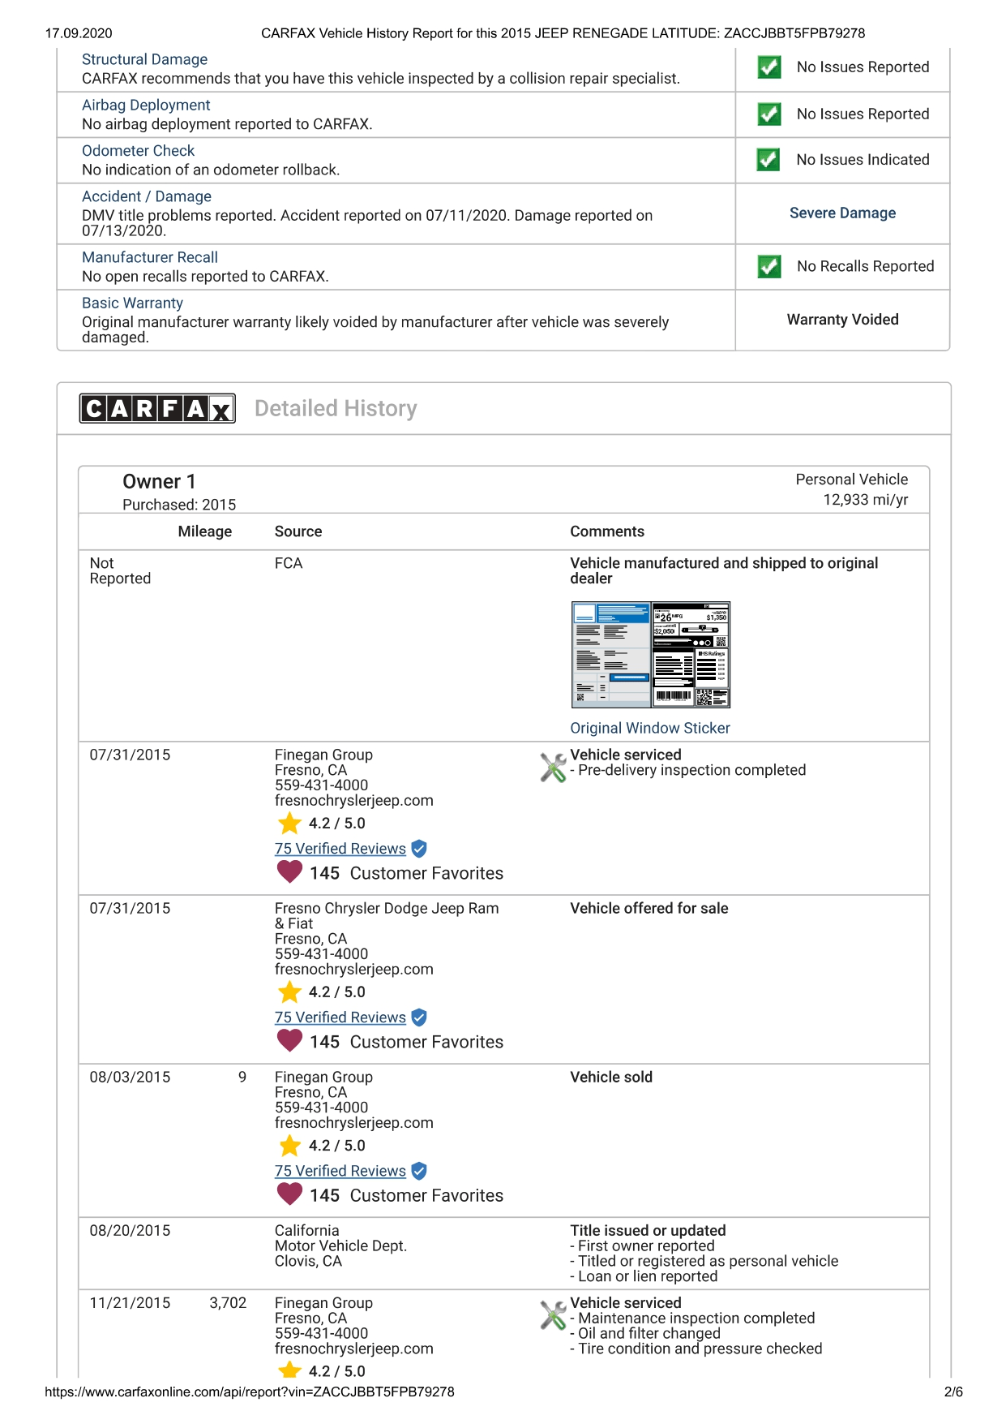This screenshot has width=1006, height=1424.
Task: Open the Original Window Sticker link
Action: tap(650, 728)
